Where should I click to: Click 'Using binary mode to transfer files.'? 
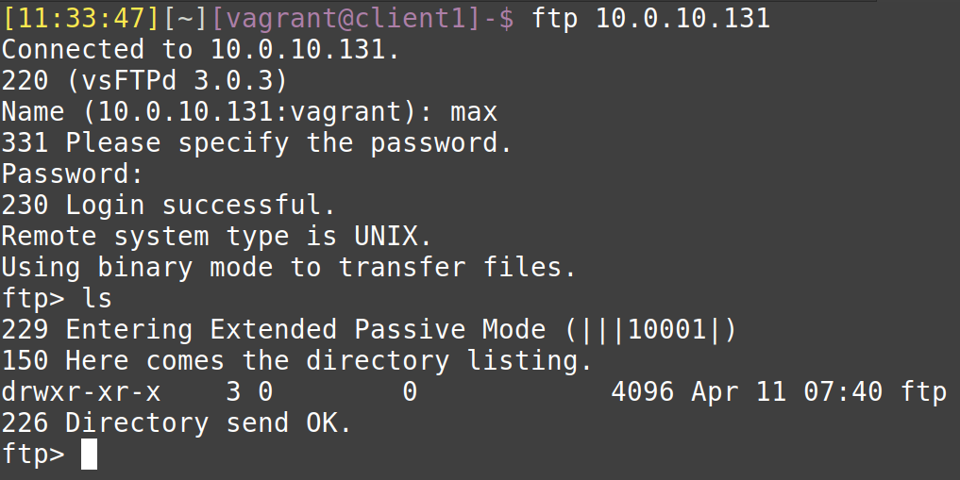[288, 267]
